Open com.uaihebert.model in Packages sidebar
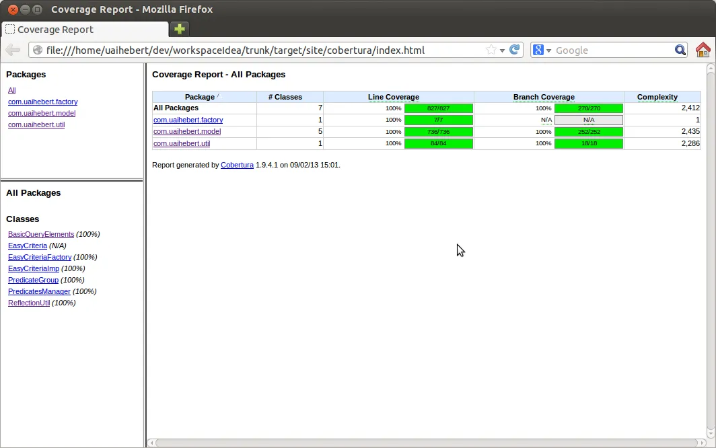Screen dimensions: 716x448 pos(42,113)
